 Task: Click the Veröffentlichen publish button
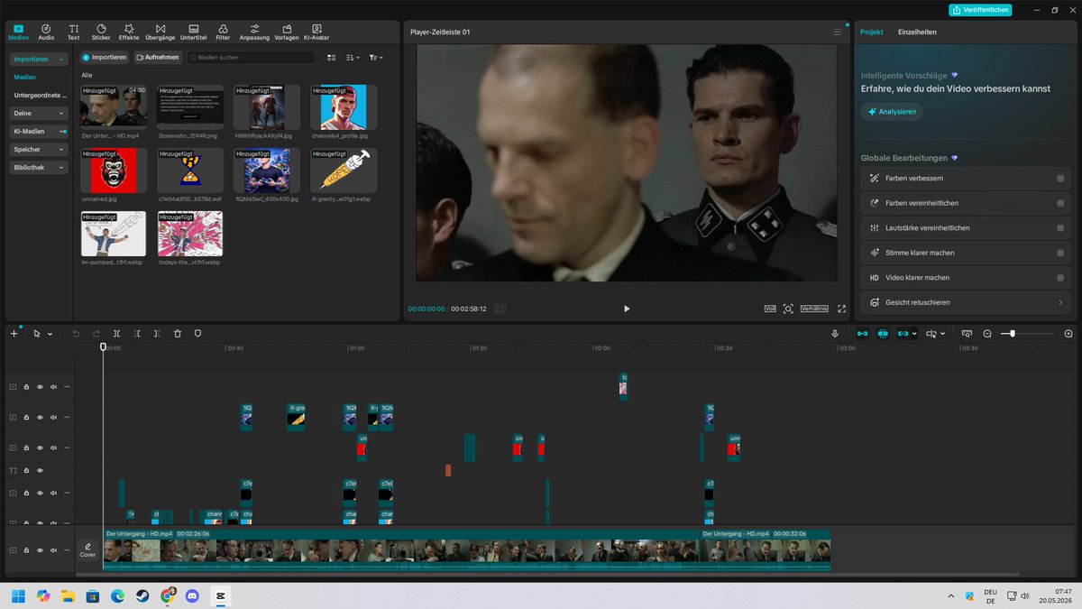point(981,10)
